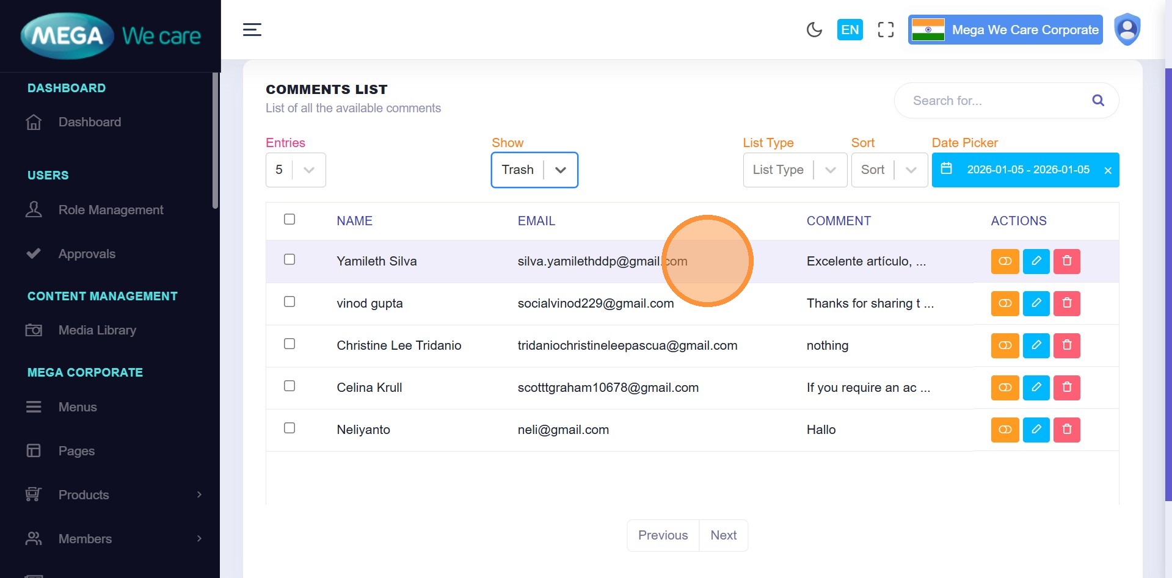Screen dimensions: 1172x578
Task: Toggle dark mode moon icon
Action: (x=814, y=30)
